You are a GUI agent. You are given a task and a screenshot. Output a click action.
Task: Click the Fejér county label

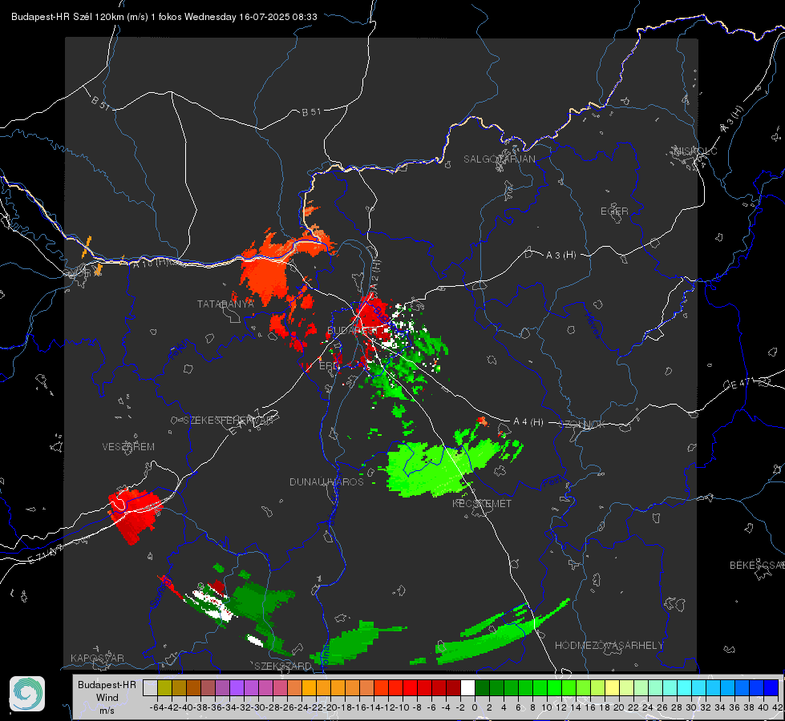[180, 350]
